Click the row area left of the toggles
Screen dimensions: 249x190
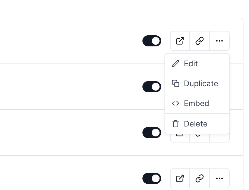pyautogui.click(x=69, y=41)
